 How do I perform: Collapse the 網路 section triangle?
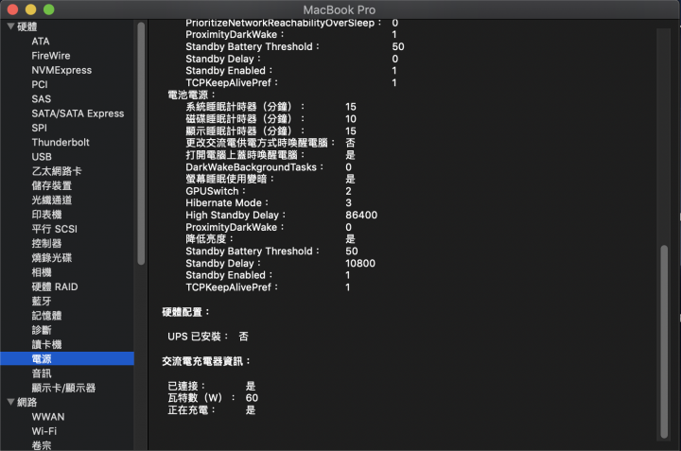pyautogui.click(x=10, y=402)
